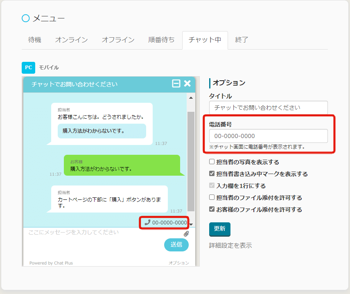Enable 担当者の写真を表示する checkbox
Viewport: 350px width, 294px height.
coord(212,162)
